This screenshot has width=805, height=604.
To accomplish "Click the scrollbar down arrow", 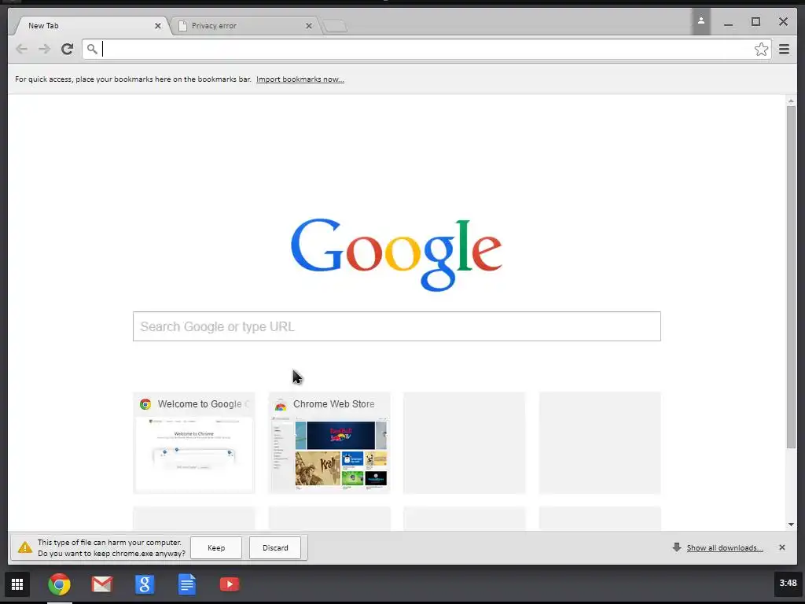I will tap(791, 525).
